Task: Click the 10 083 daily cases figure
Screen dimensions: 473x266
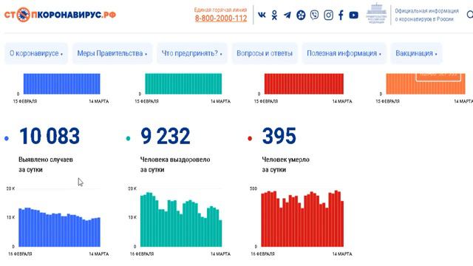Action: 50,136
